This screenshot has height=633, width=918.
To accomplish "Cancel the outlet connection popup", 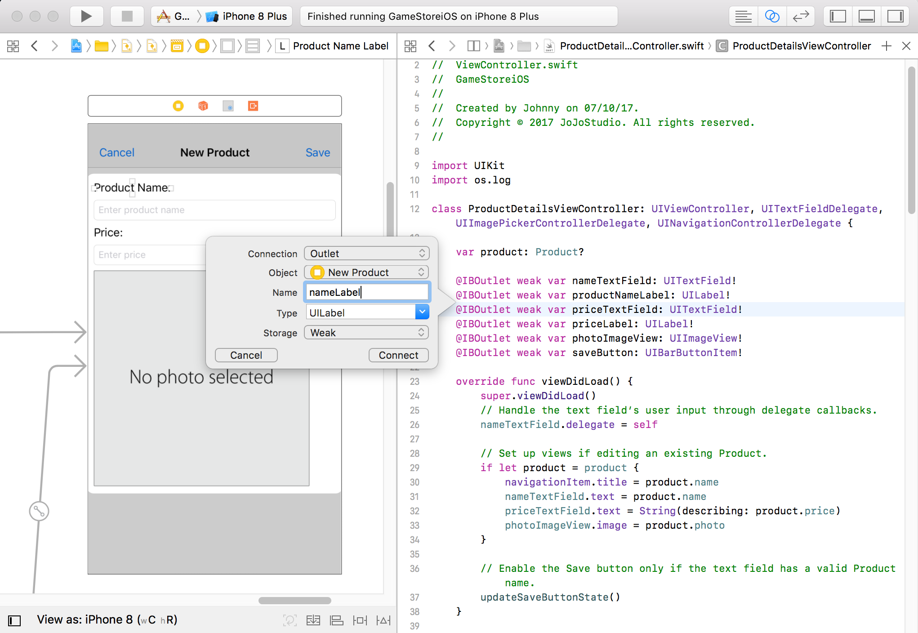I will [x=246, y=355].
